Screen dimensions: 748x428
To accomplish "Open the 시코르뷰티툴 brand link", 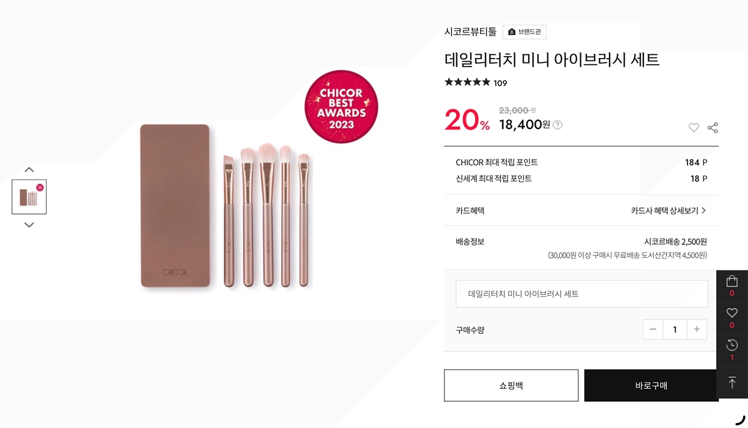I will click(x=471, y=32).
